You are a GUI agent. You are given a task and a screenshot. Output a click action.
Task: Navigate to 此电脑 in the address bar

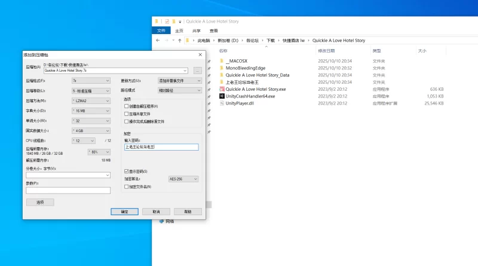[x=204, y=40]
